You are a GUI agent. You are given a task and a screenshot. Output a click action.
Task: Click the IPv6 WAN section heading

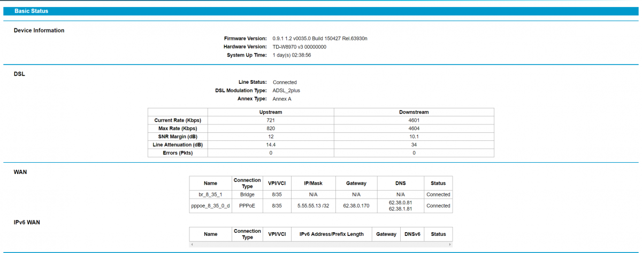[27, 222]
